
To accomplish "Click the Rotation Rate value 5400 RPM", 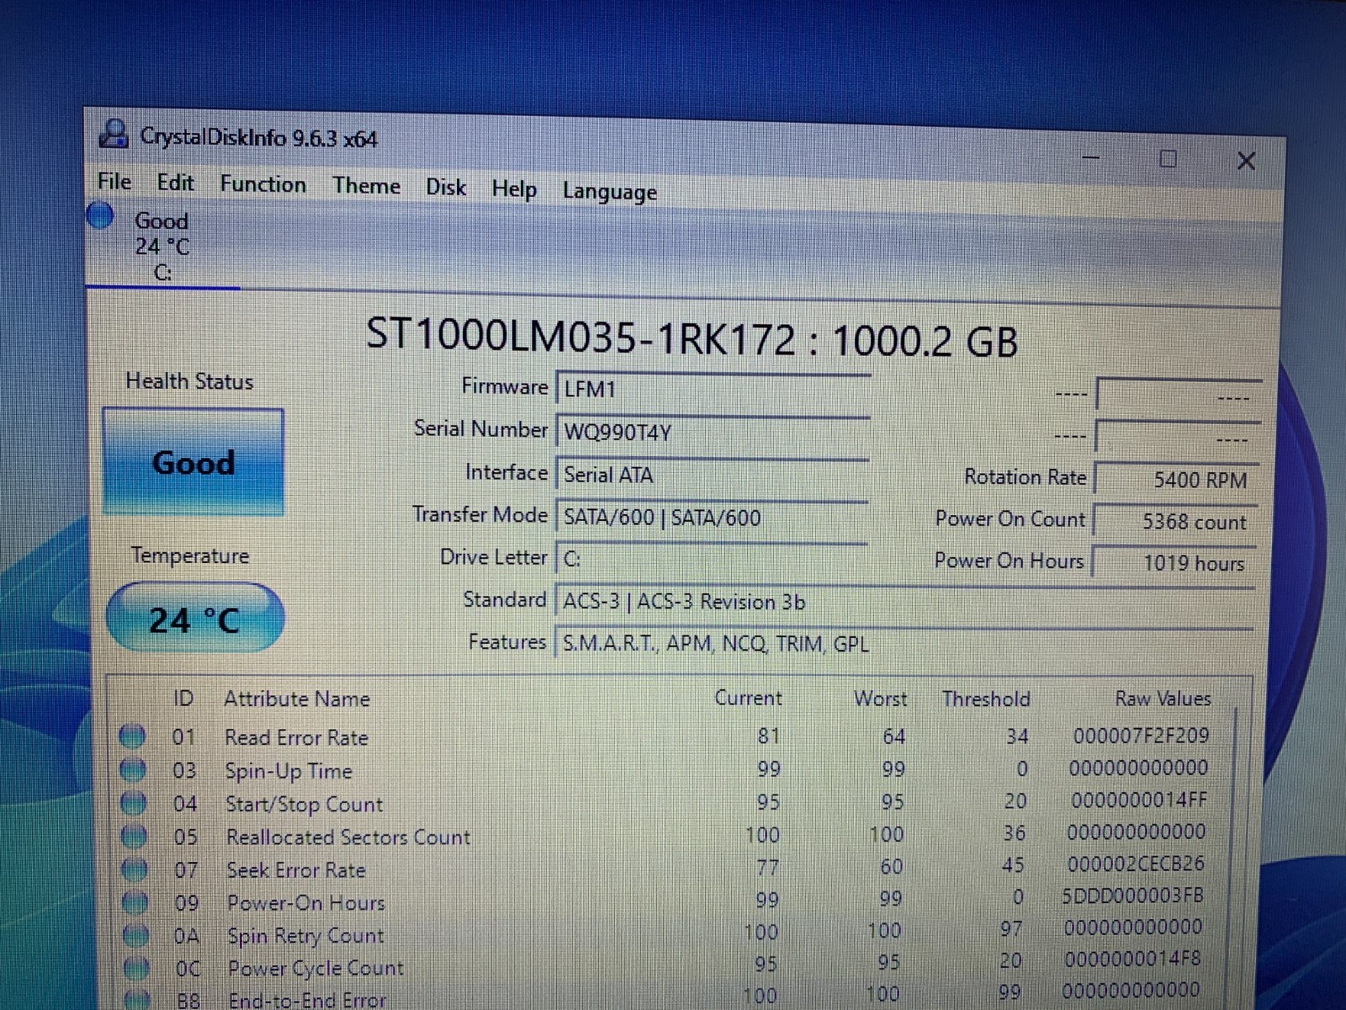I will (1177, 479).
